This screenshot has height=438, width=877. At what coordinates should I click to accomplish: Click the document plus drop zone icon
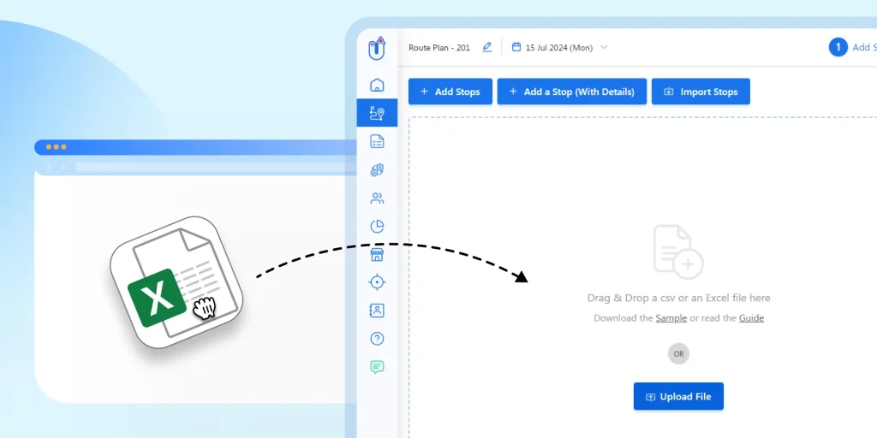[678, 252]
